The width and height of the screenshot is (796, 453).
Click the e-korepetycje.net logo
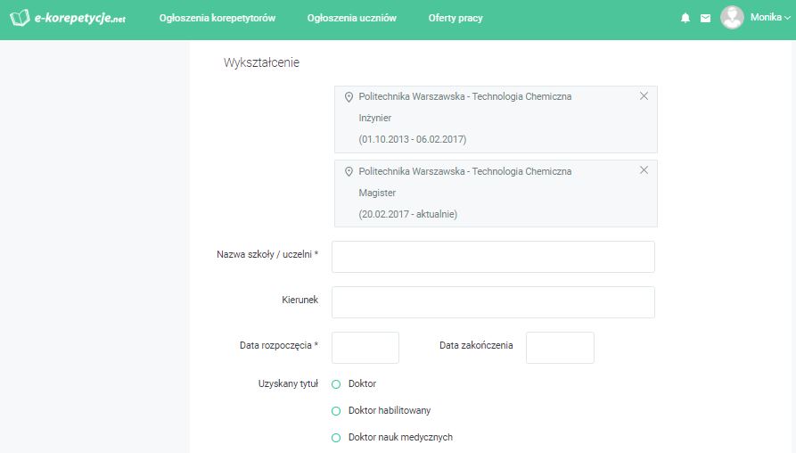[x=68, y=18]
